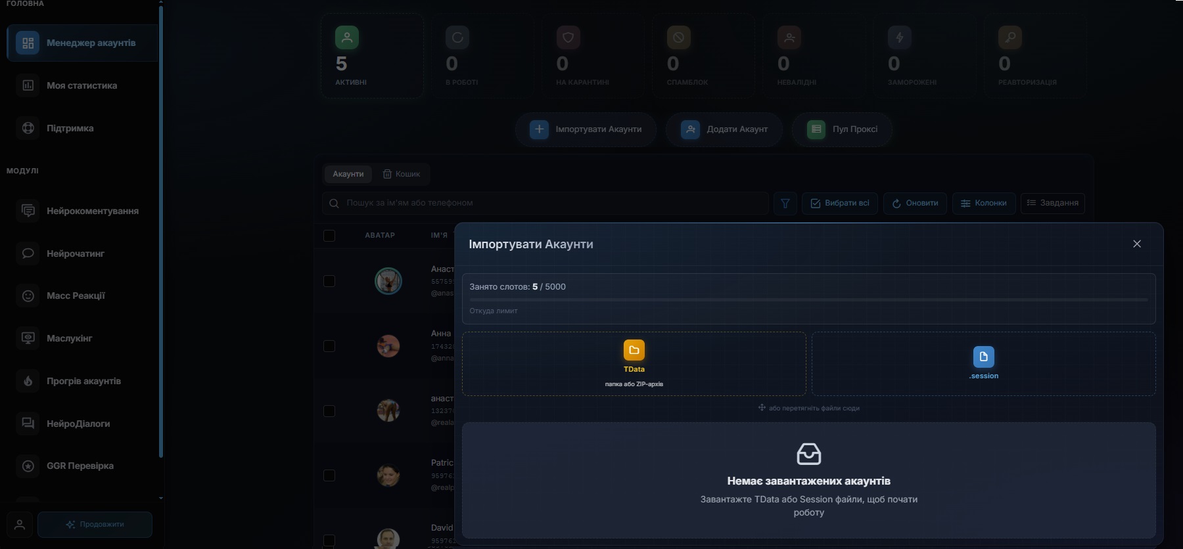Click Вибрати всі button
1183x549 pixels.
click(840, 204)
